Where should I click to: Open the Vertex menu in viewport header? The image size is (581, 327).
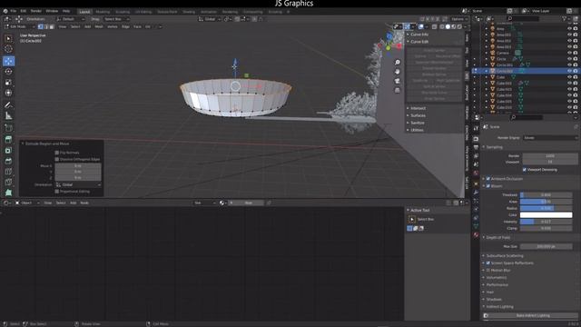113,26
